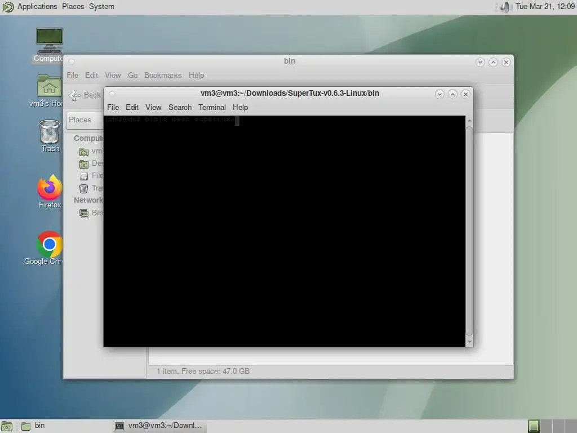The image size is (577, 433).
Task: Click the bin window title text
Action: (x=290, y=61)
